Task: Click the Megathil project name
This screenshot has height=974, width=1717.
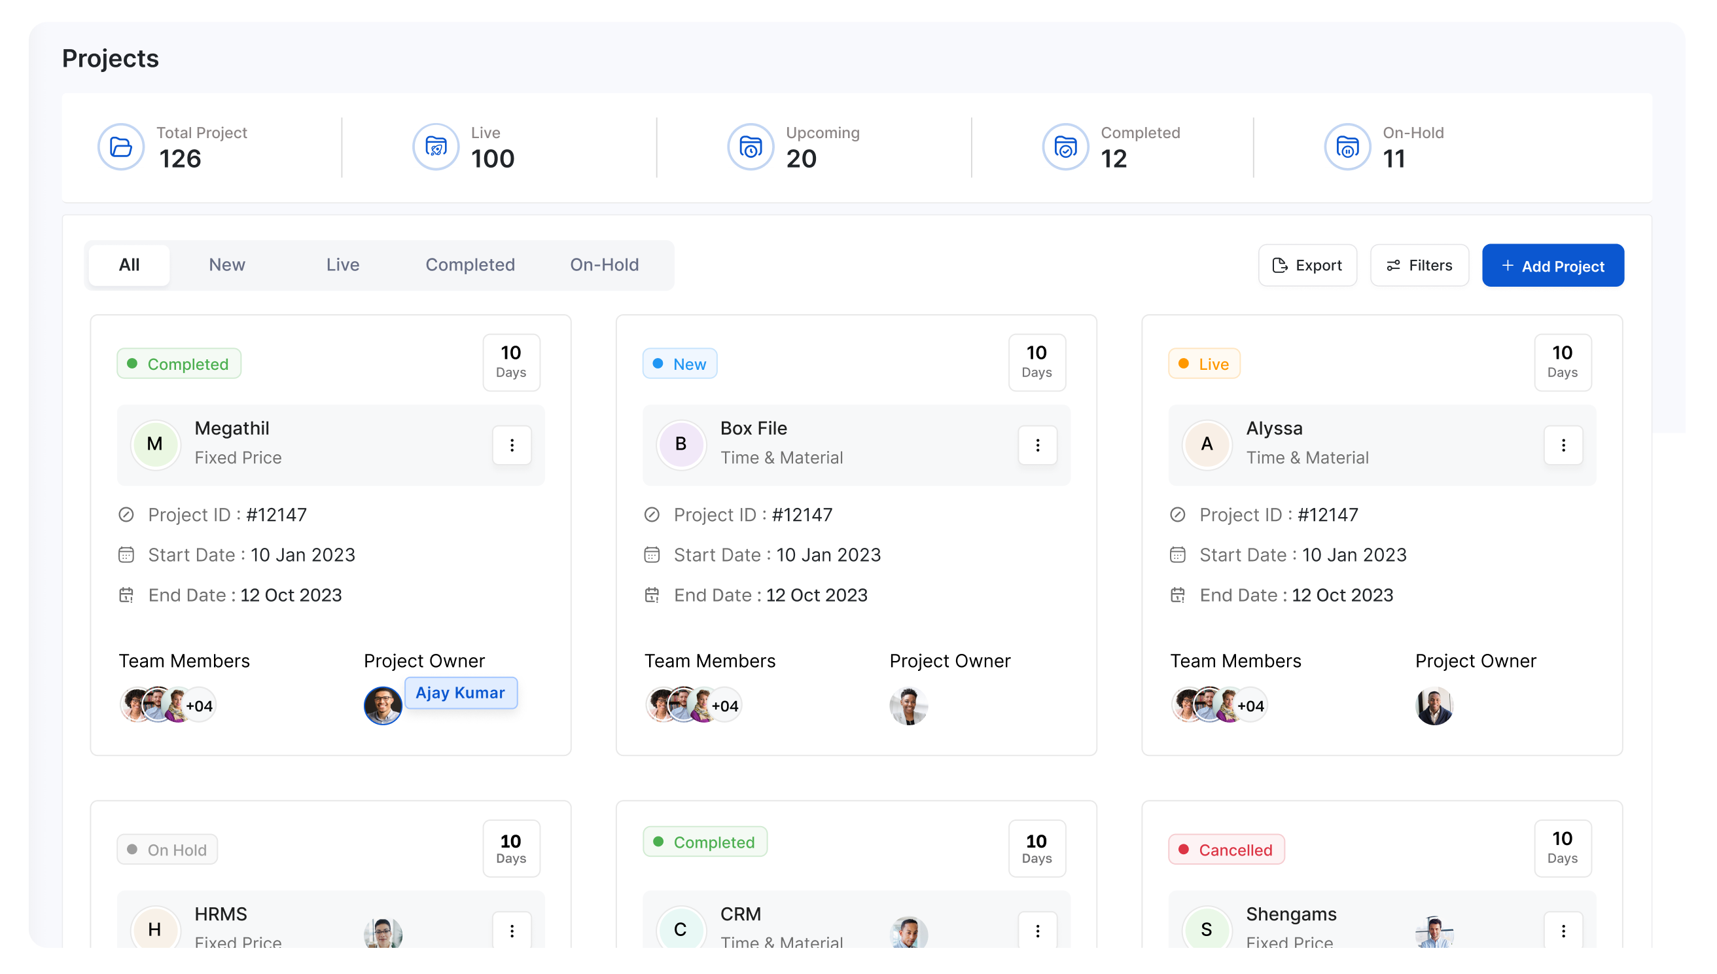Action: point(232,428)
